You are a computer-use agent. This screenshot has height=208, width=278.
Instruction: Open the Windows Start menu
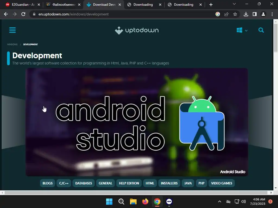[x=109, y=201]
